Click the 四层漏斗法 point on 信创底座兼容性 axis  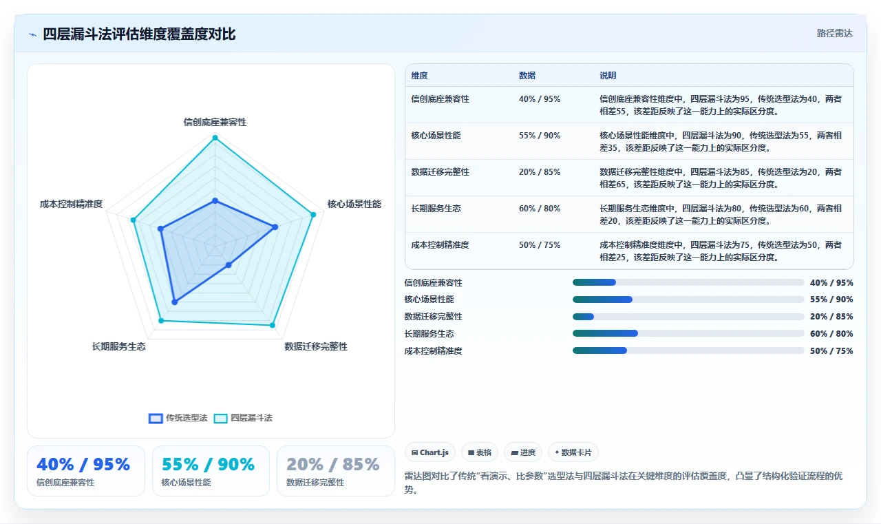(215, 138)
